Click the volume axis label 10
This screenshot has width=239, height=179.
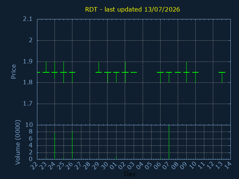coord(29,125)
